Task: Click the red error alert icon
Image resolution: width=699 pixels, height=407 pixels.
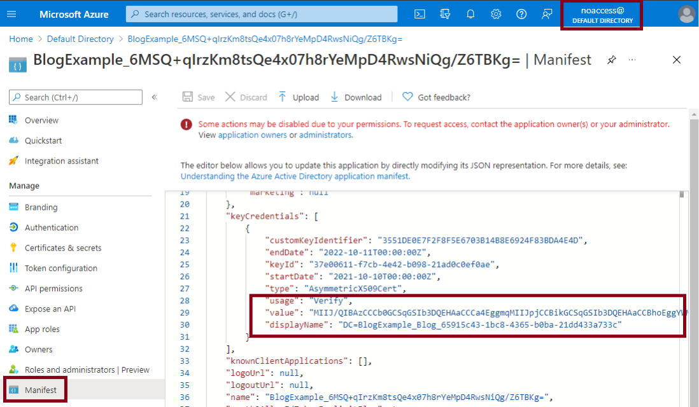Action: 187,125
